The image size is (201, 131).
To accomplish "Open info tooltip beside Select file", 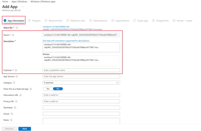I will [17, 28].
